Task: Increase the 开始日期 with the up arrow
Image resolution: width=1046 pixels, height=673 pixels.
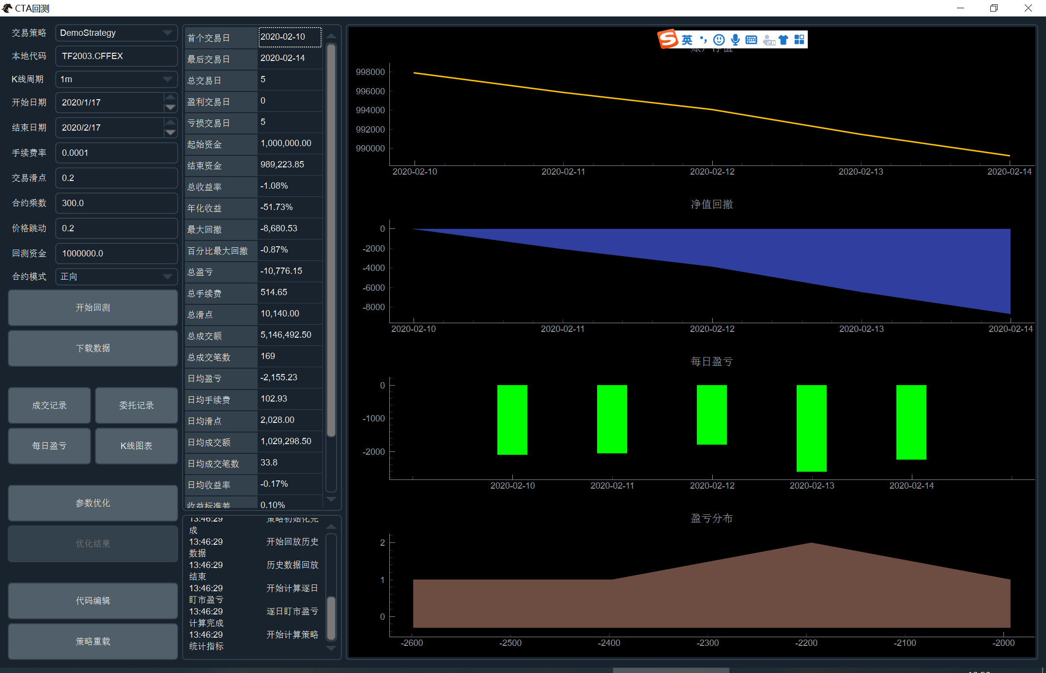Action: (x=170, y=97)
